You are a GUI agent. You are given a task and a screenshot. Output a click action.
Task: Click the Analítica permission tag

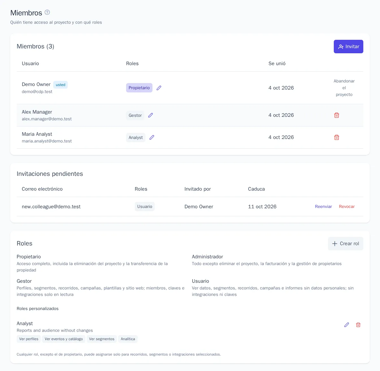(128, 339)
